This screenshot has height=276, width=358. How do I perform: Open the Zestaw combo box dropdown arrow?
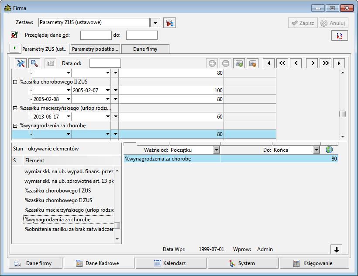tap(155, 23)
